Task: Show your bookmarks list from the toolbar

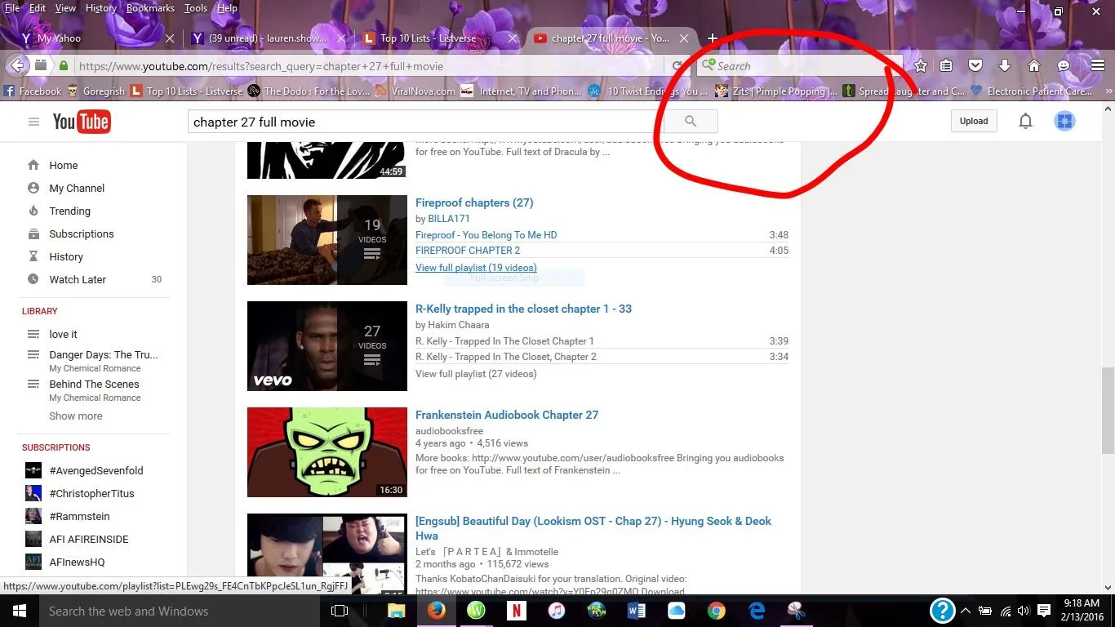Action: 946,66
